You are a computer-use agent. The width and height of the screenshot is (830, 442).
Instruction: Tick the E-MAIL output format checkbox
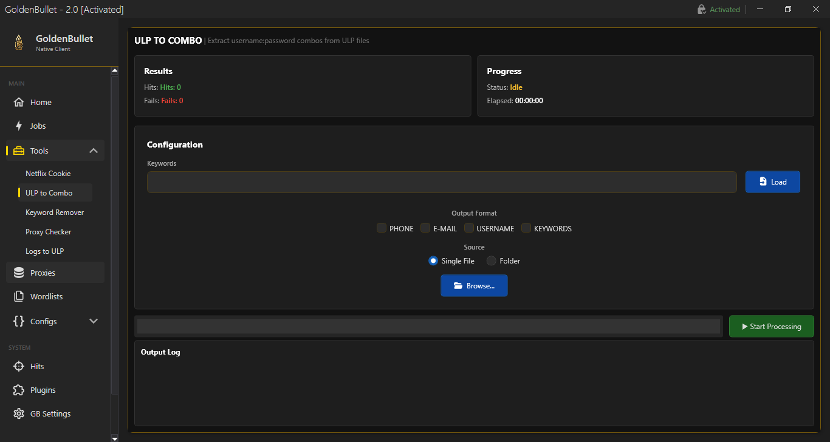coord(425,228)
